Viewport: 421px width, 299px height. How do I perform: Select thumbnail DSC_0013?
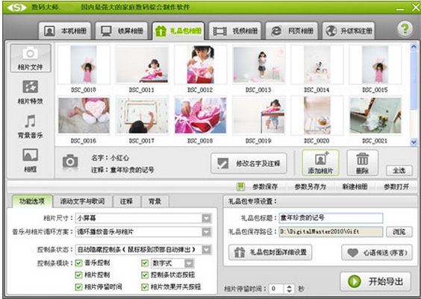(258, 65)
